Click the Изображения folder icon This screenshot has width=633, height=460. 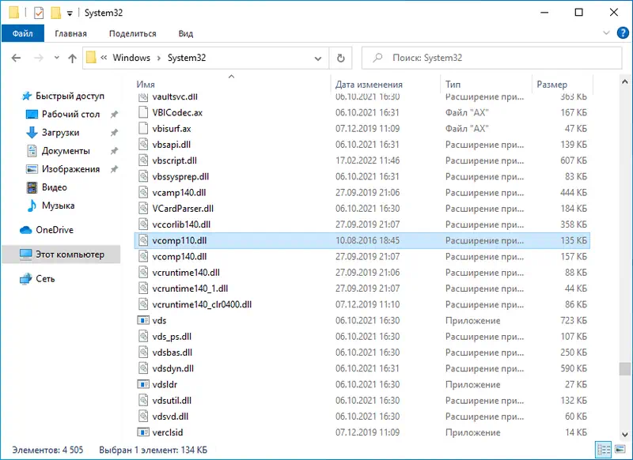[32, 169]
